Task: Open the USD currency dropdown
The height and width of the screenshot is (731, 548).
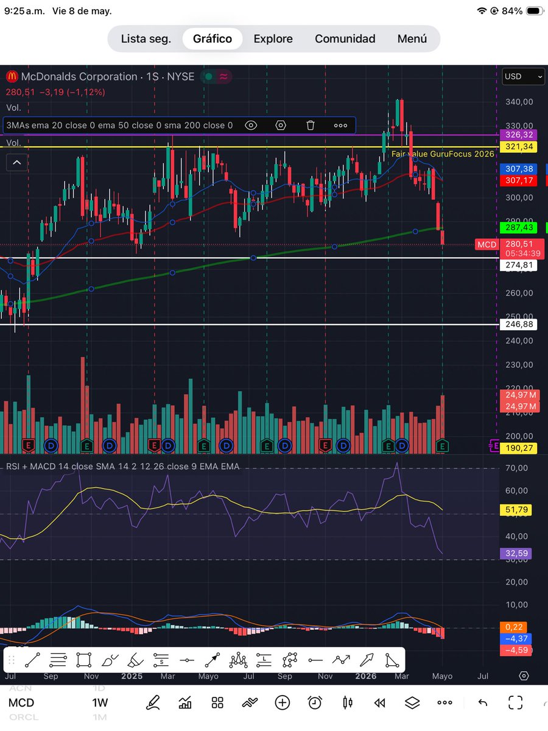Action: (524, 77)
